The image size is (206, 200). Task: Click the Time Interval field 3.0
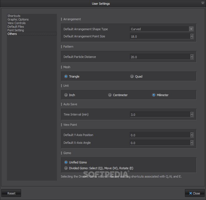[160, 114]
